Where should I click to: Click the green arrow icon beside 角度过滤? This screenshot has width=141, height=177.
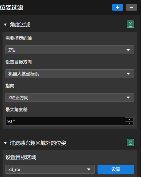click(130, 24)
